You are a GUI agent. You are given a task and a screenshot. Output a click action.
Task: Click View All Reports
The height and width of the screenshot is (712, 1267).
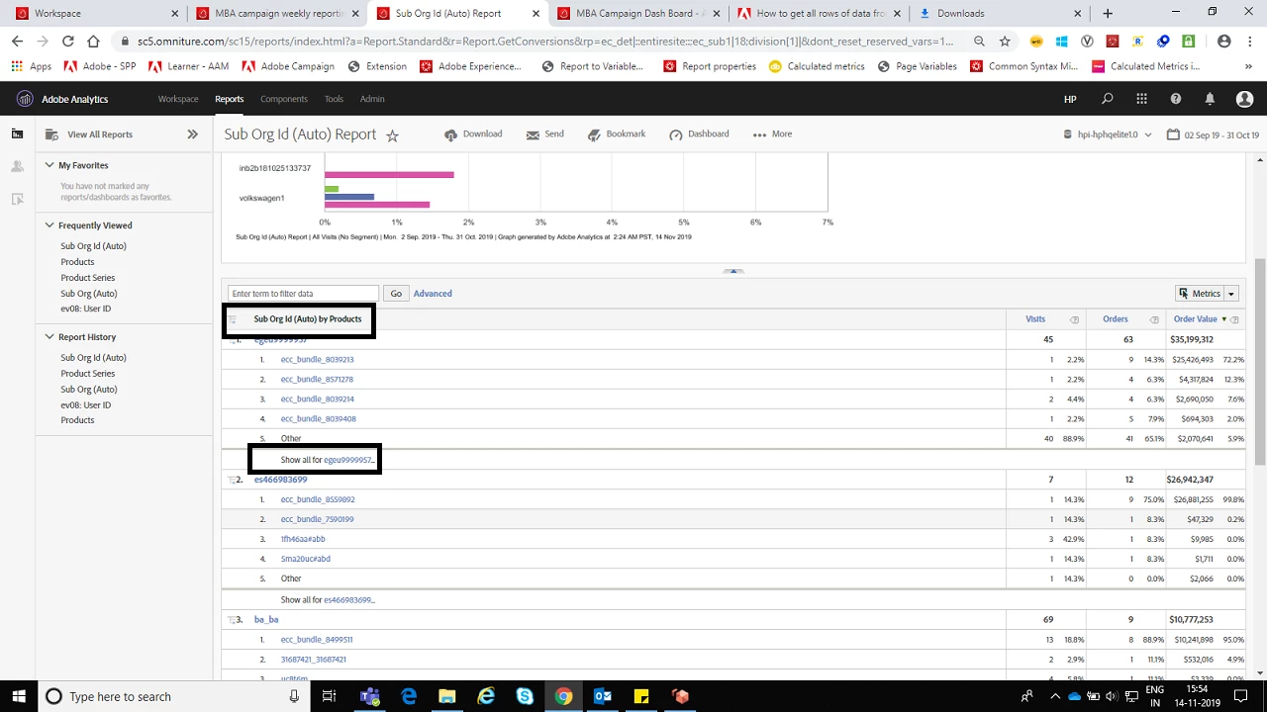(x=100, y=134)
